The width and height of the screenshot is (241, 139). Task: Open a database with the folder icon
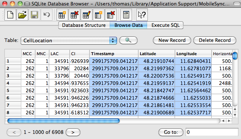[22, 15]
